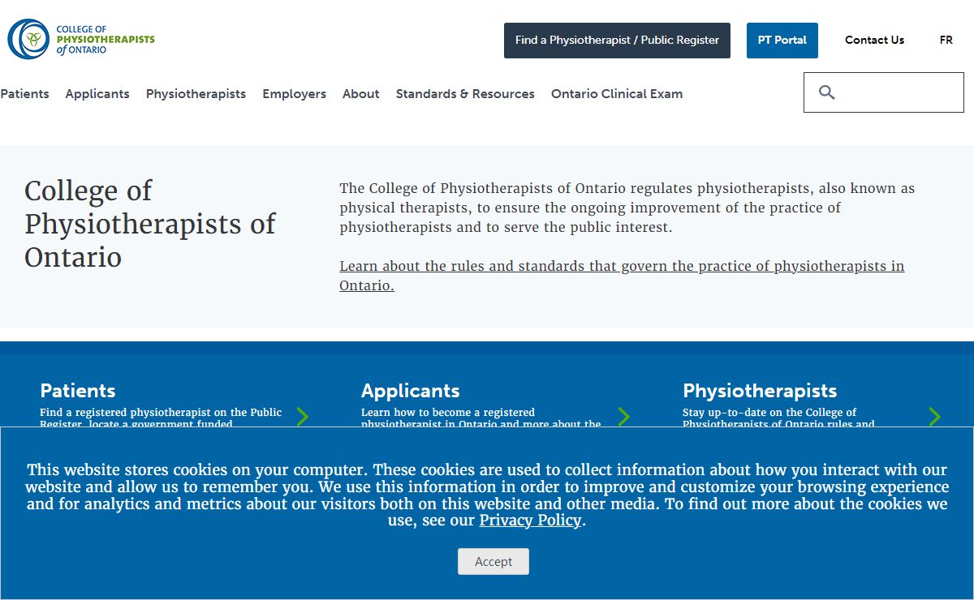Open the Privacy Policy link
Viewport: 974px width, 600px height.
pyautogui.click(x=530, y=521)
